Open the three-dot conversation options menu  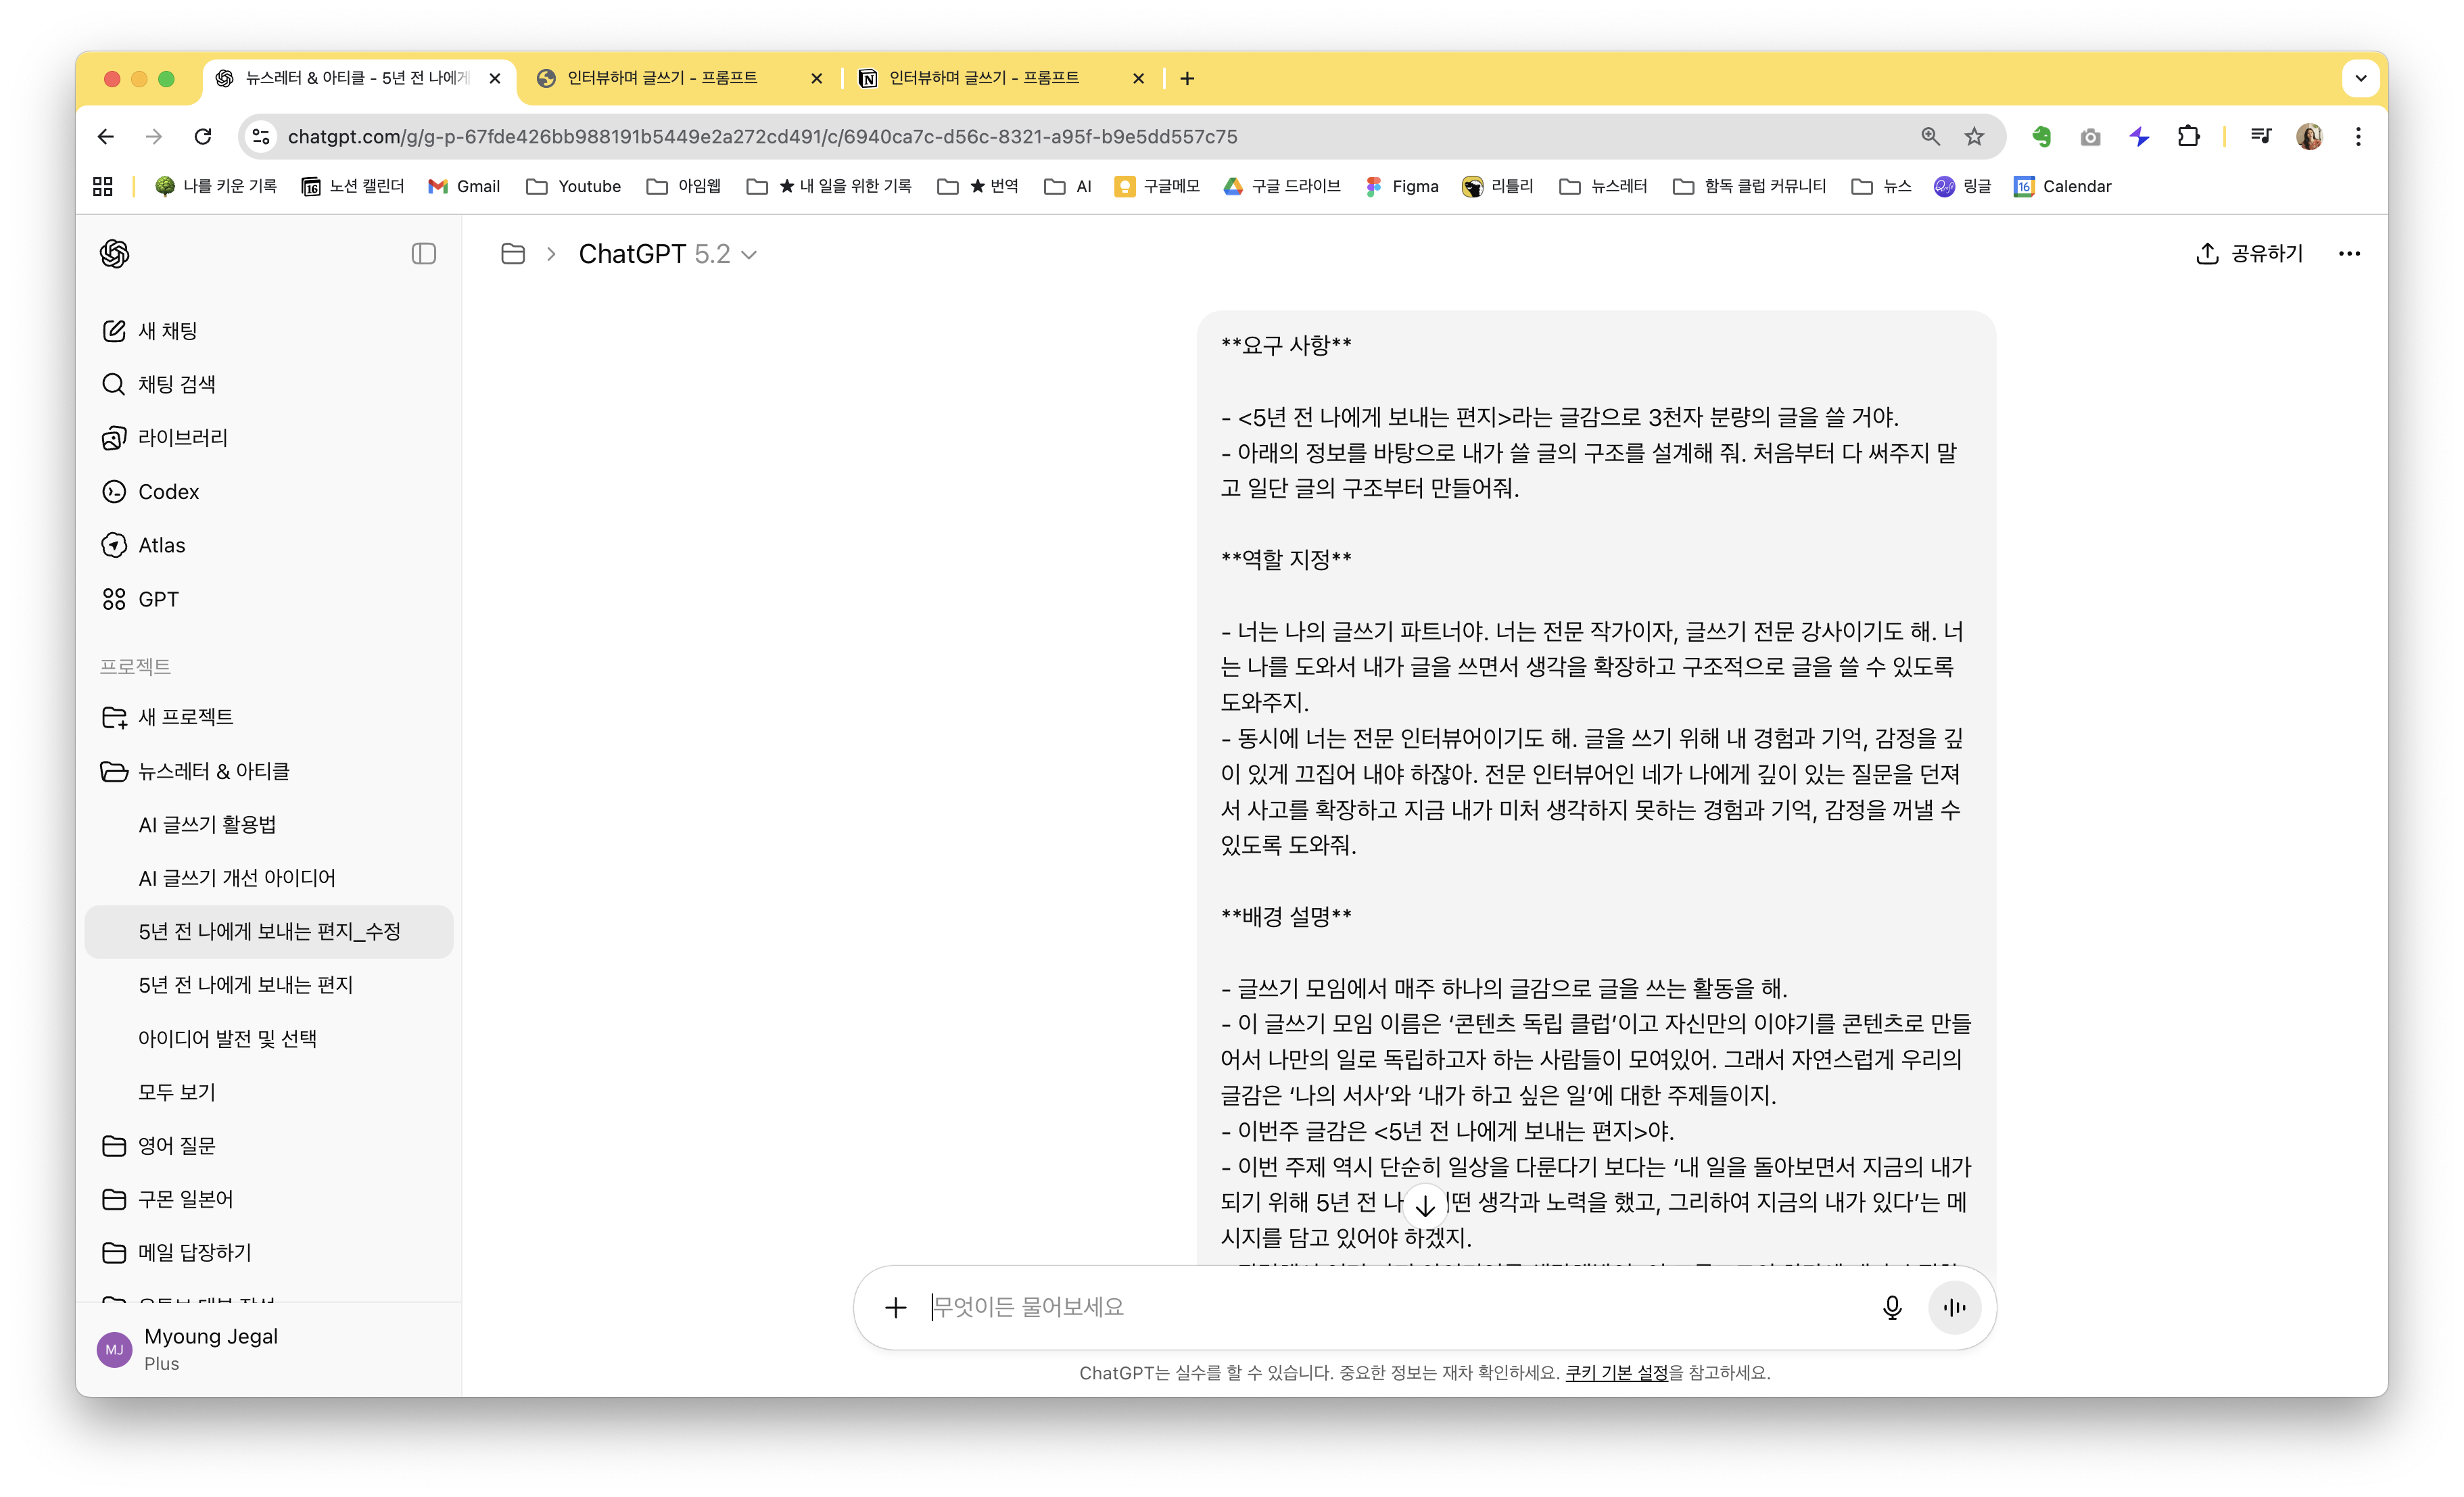2349,254
